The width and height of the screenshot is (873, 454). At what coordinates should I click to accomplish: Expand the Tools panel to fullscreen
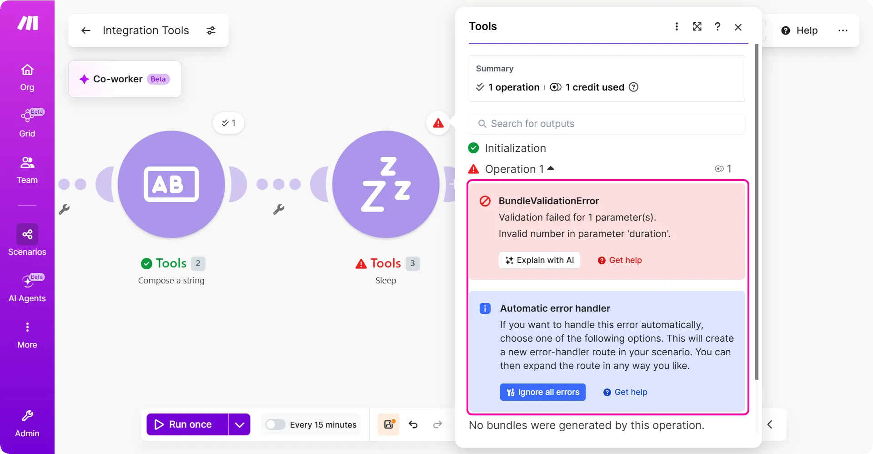(697, 27)
